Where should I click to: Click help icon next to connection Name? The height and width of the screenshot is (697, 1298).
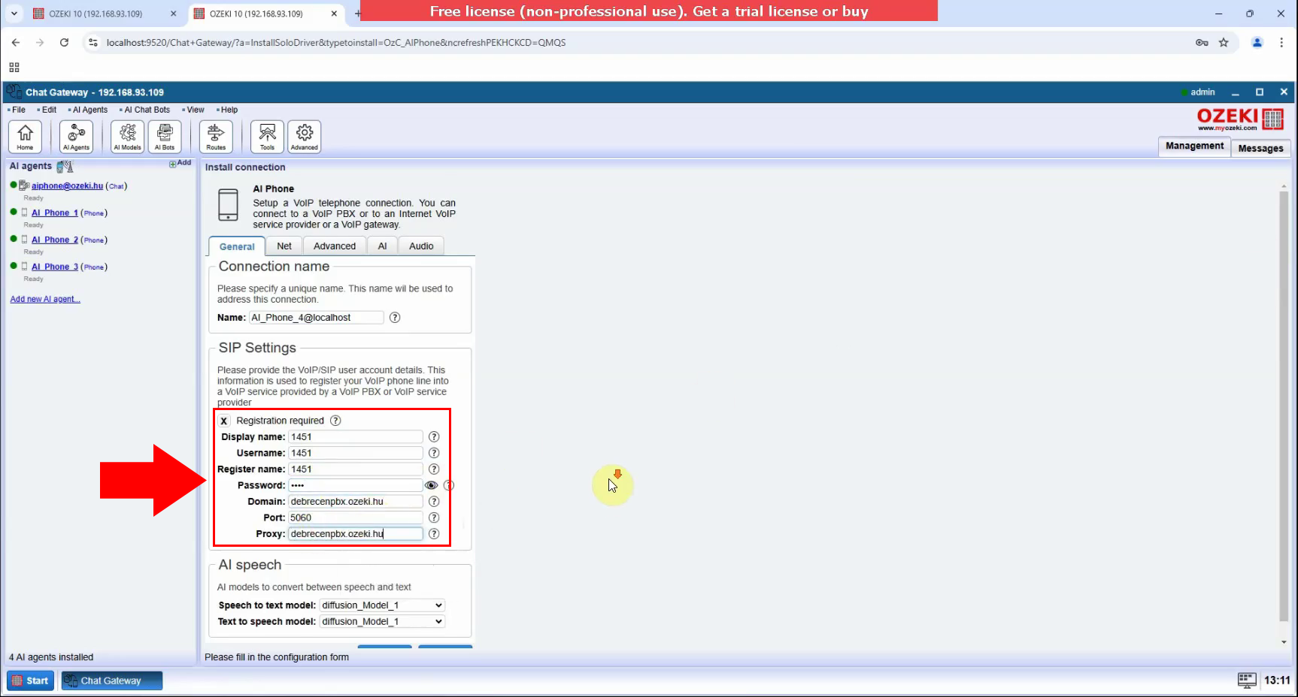pos(395,318)
